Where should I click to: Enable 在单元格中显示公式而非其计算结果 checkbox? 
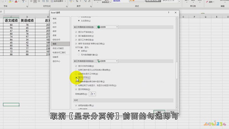(x=76, y=70)
